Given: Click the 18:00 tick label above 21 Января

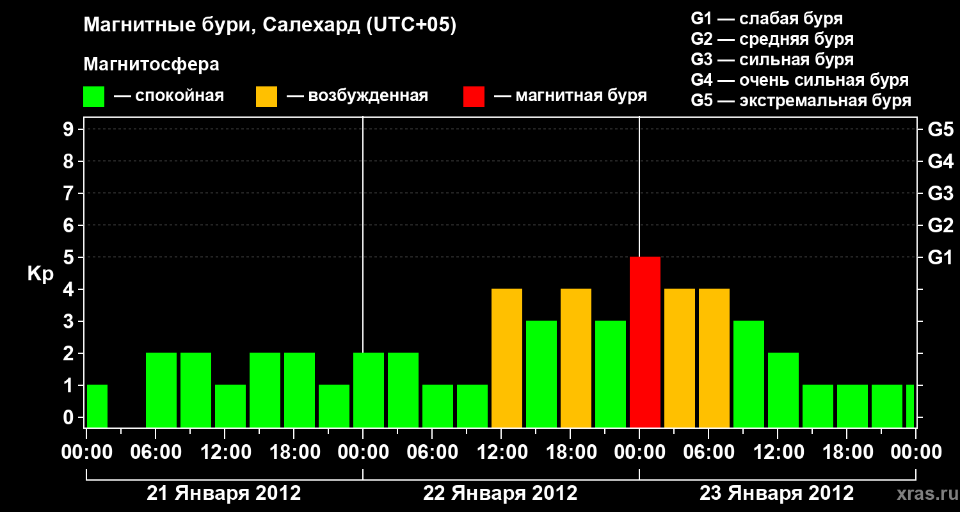Looking at the screenshot, I should pyautogui.click(x=294, y=452).
